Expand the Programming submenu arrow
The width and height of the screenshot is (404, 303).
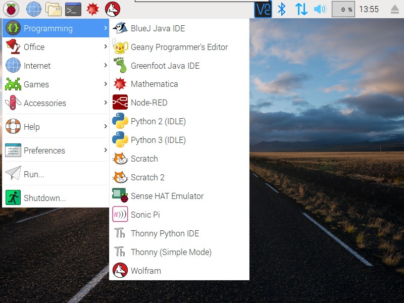[106, 28]
